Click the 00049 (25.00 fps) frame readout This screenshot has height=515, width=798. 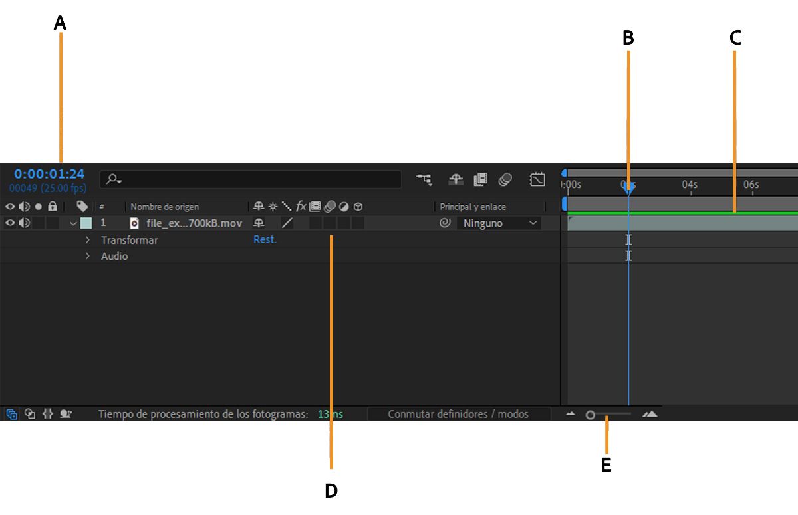click(x=48, y=188)
